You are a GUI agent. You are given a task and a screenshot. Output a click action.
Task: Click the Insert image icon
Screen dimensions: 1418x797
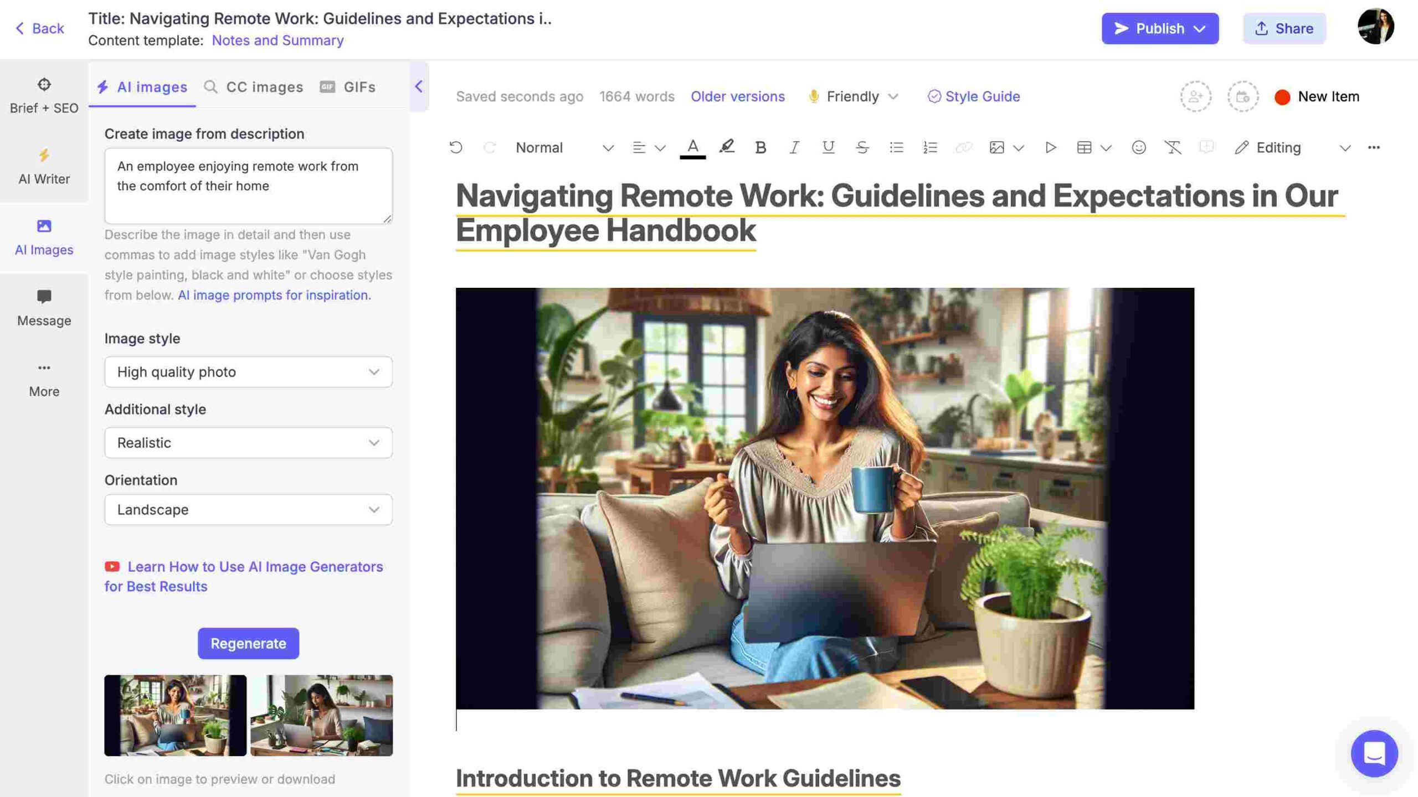coord(995,148)
